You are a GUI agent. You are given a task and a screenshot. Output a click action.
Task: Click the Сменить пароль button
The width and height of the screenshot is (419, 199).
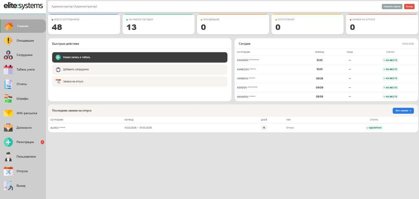click(392, 6)
